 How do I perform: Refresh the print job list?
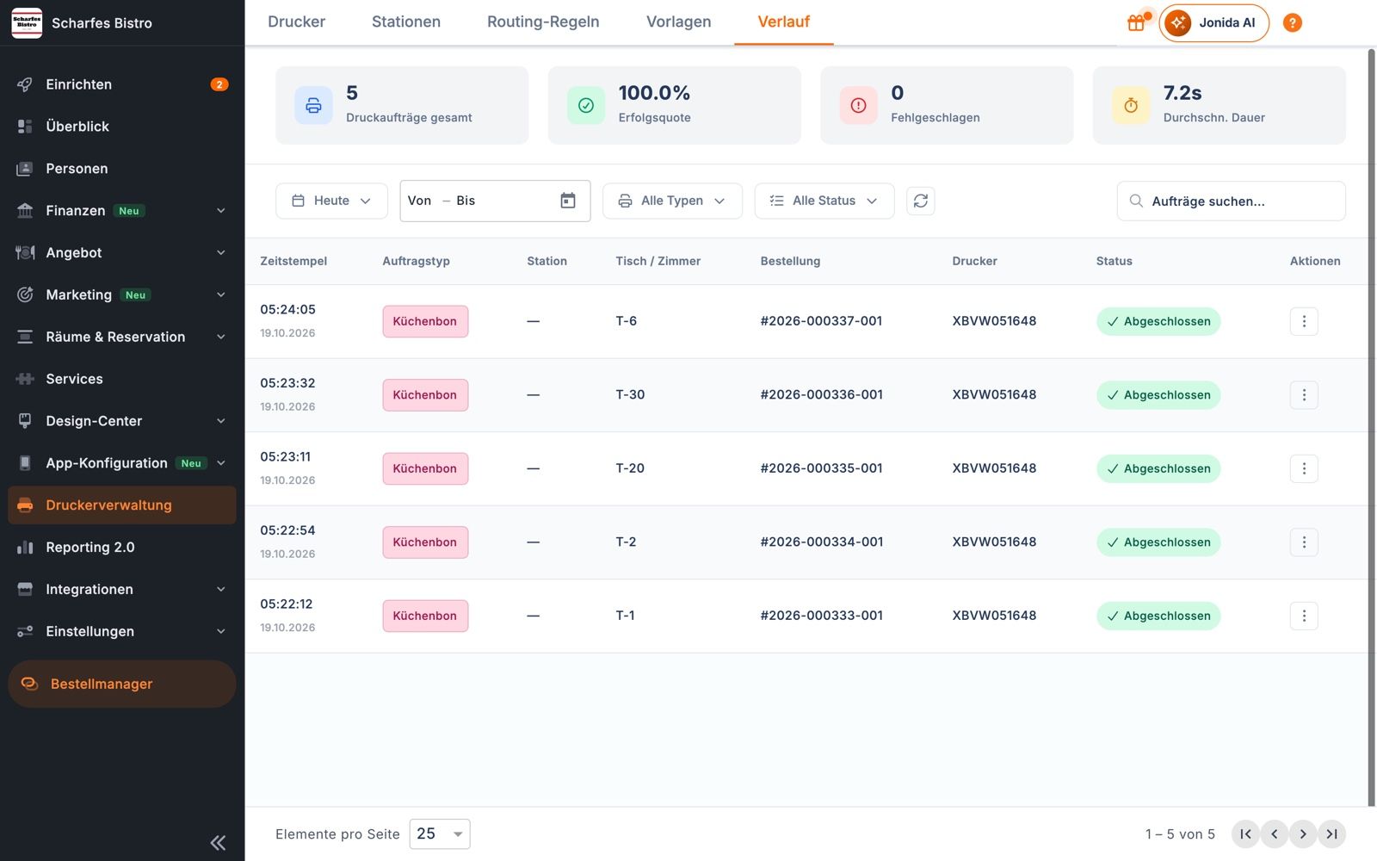920,201
